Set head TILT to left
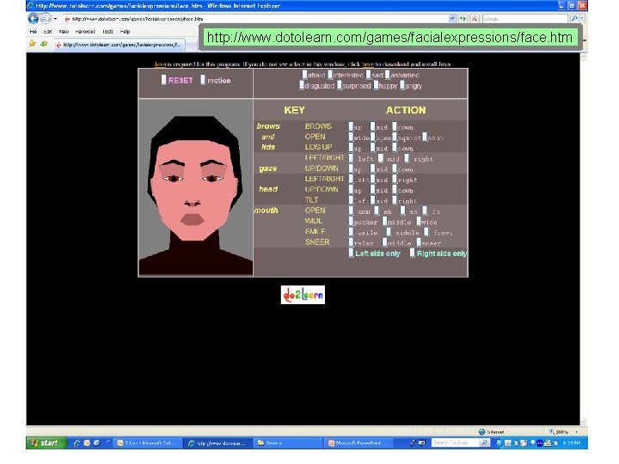The height and width of the screenshot is (464, 619). point(351,200)
